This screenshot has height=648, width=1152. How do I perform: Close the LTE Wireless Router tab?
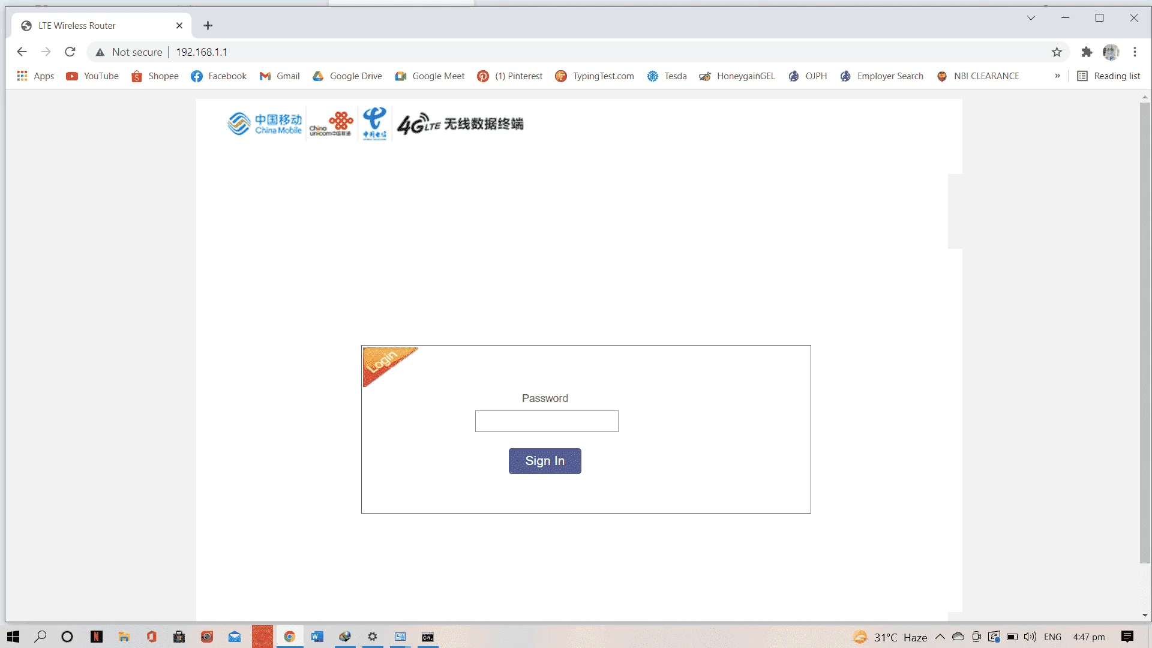point(179,26)
